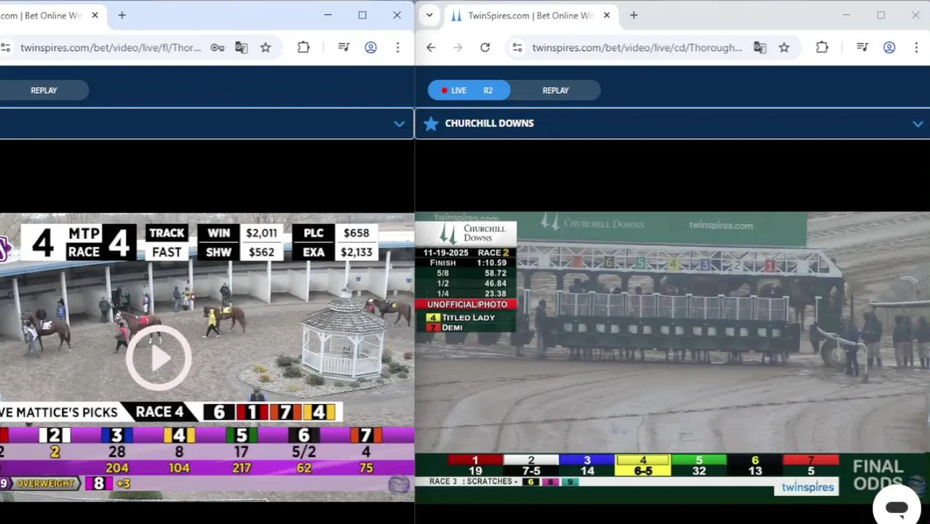Bookmark this page in left window
930x524 pixels.
[x=266, y=47]
